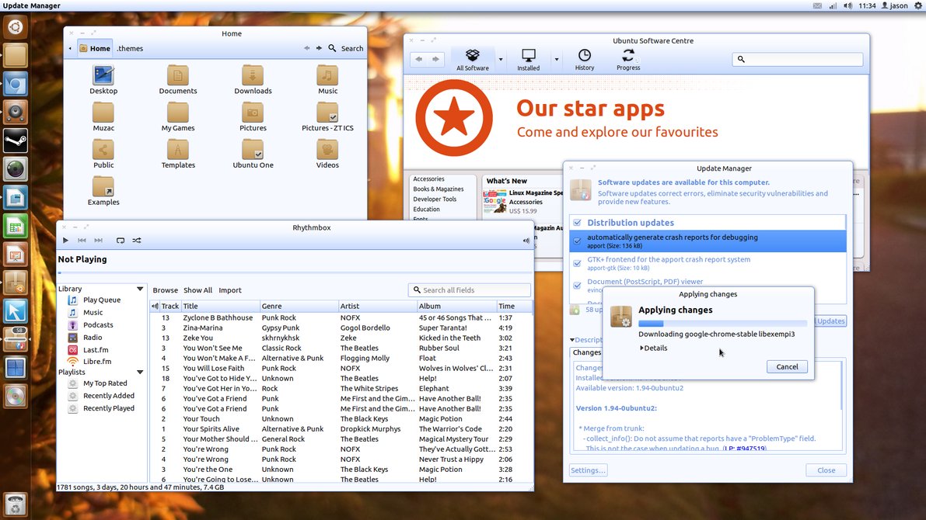
Task: Skip to previous track in Rhythmbox
Action: pyautogui.click(x=82, y=241)
